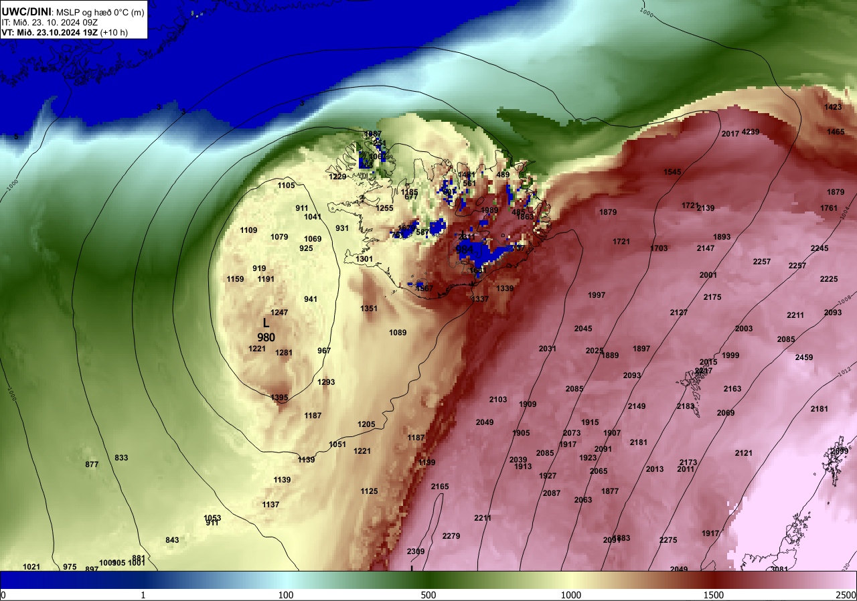Click the height value '967'

tap(324, 351)
